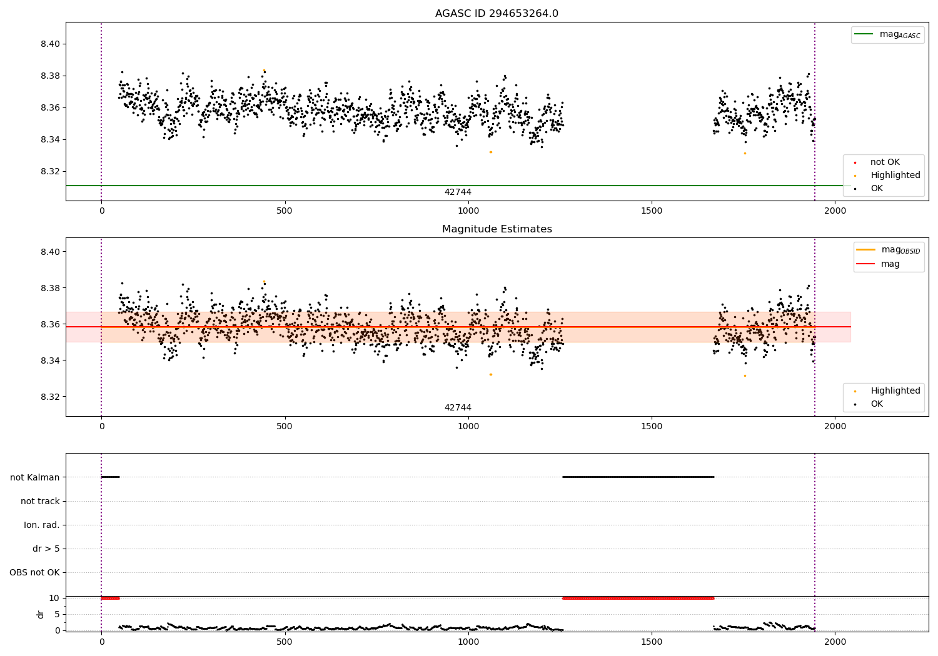Click 'not OK' legend entry in top plot

point(877,162)
